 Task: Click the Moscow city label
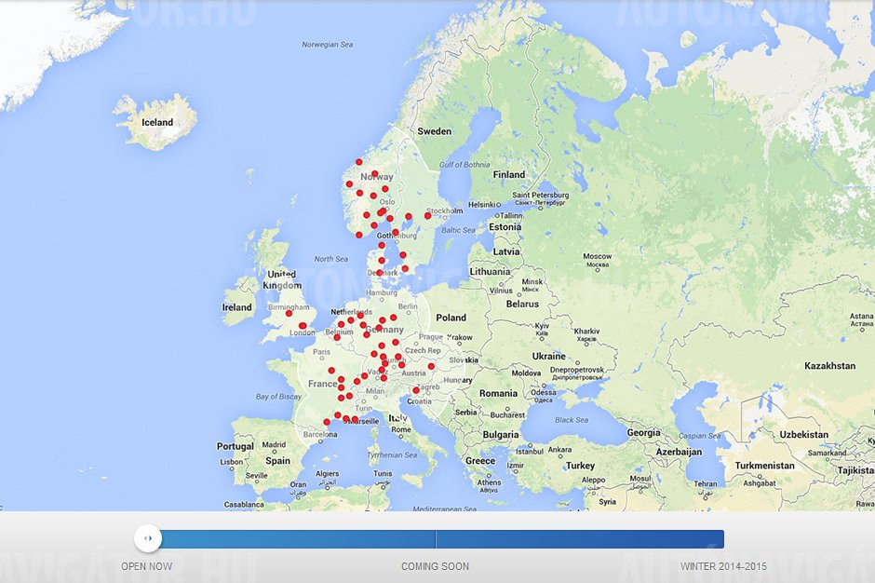597,256
